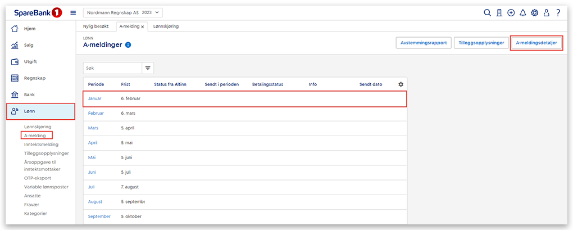Viewport: 573px width, 230px height.
Task: Click into the Søk search field
Action: pyautogui.click(x=111, y=68)
